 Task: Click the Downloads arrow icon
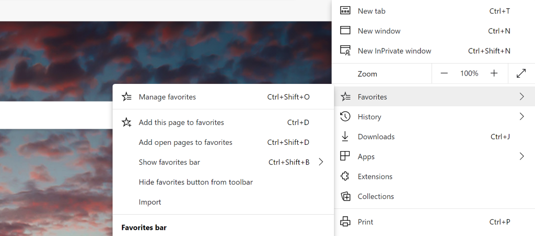tap(345, 136)
